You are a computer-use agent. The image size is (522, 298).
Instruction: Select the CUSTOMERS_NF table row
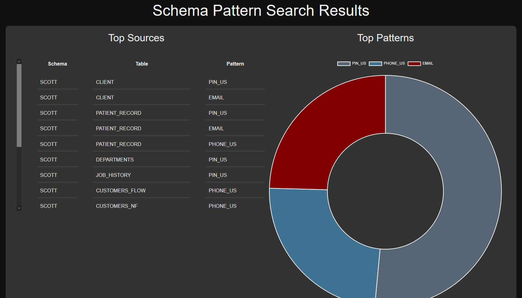click(141, 206)
